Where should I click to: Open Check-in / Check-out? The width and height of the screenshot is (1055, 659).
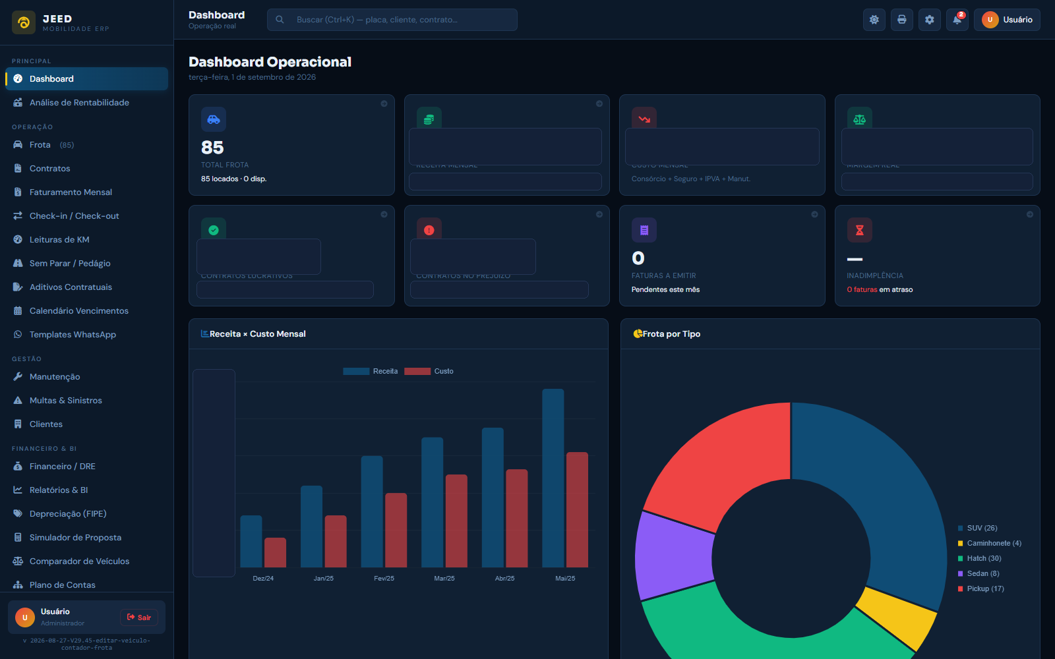coord(86,215)
